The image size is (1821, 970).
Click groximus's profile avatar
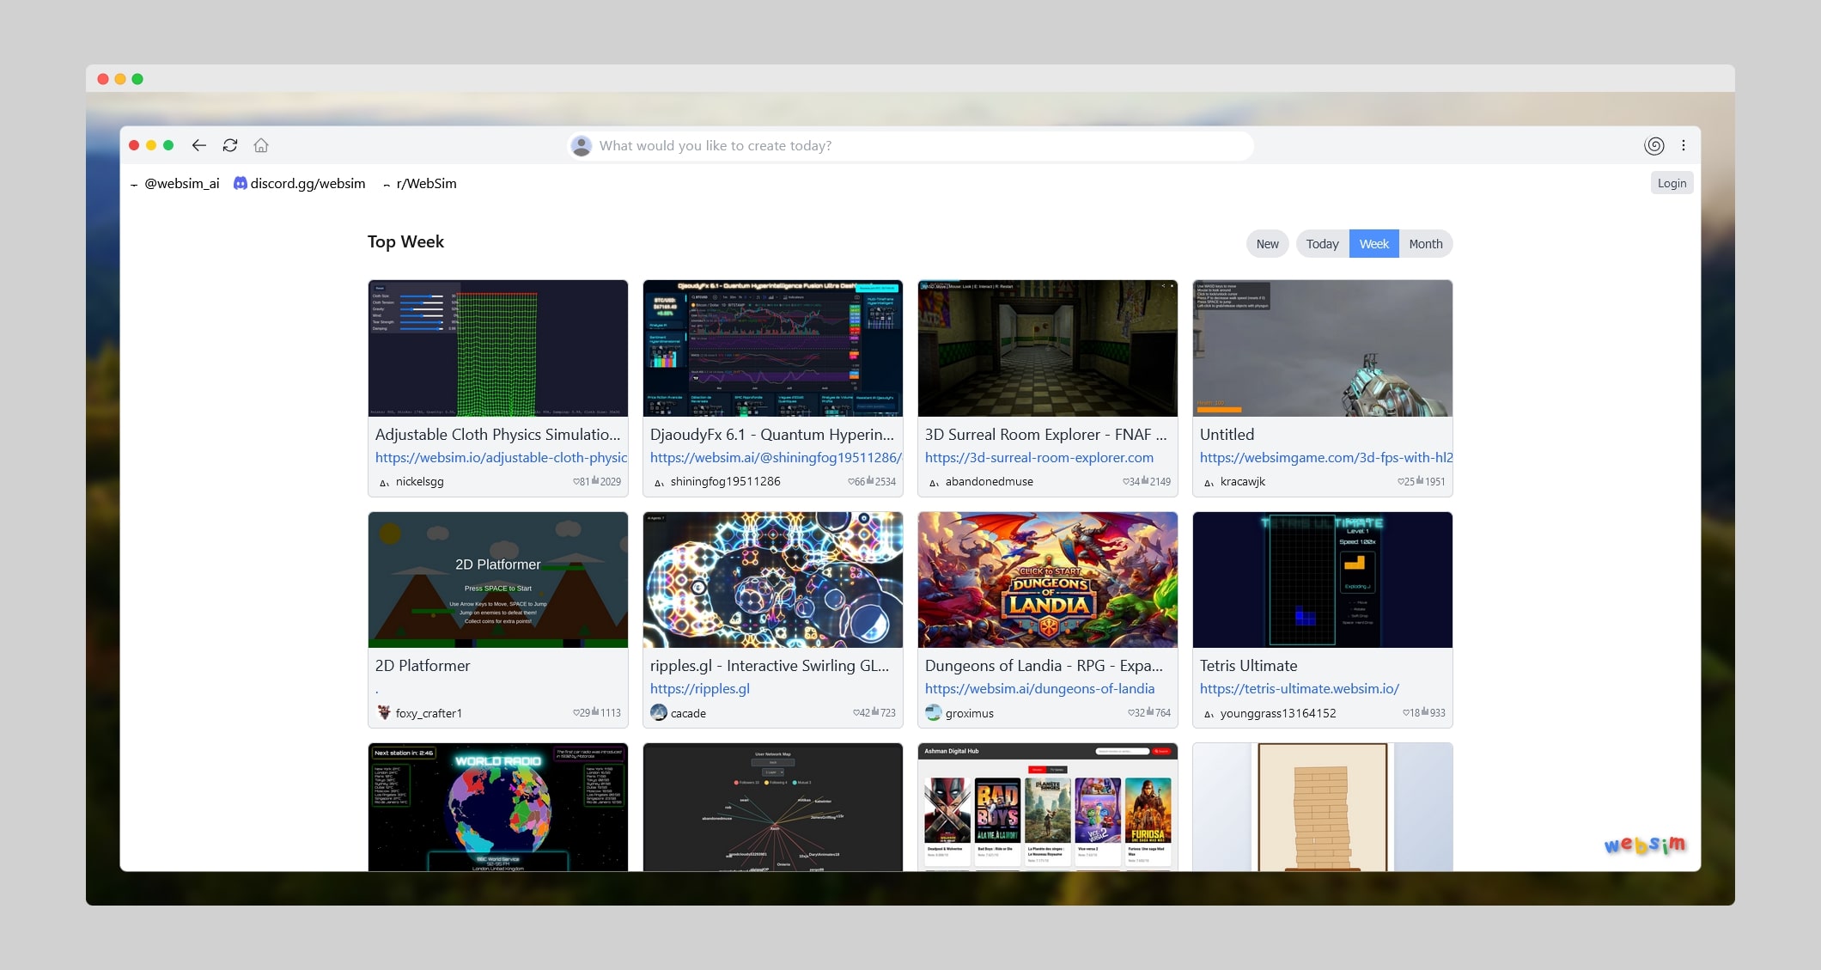coord(934,712)
